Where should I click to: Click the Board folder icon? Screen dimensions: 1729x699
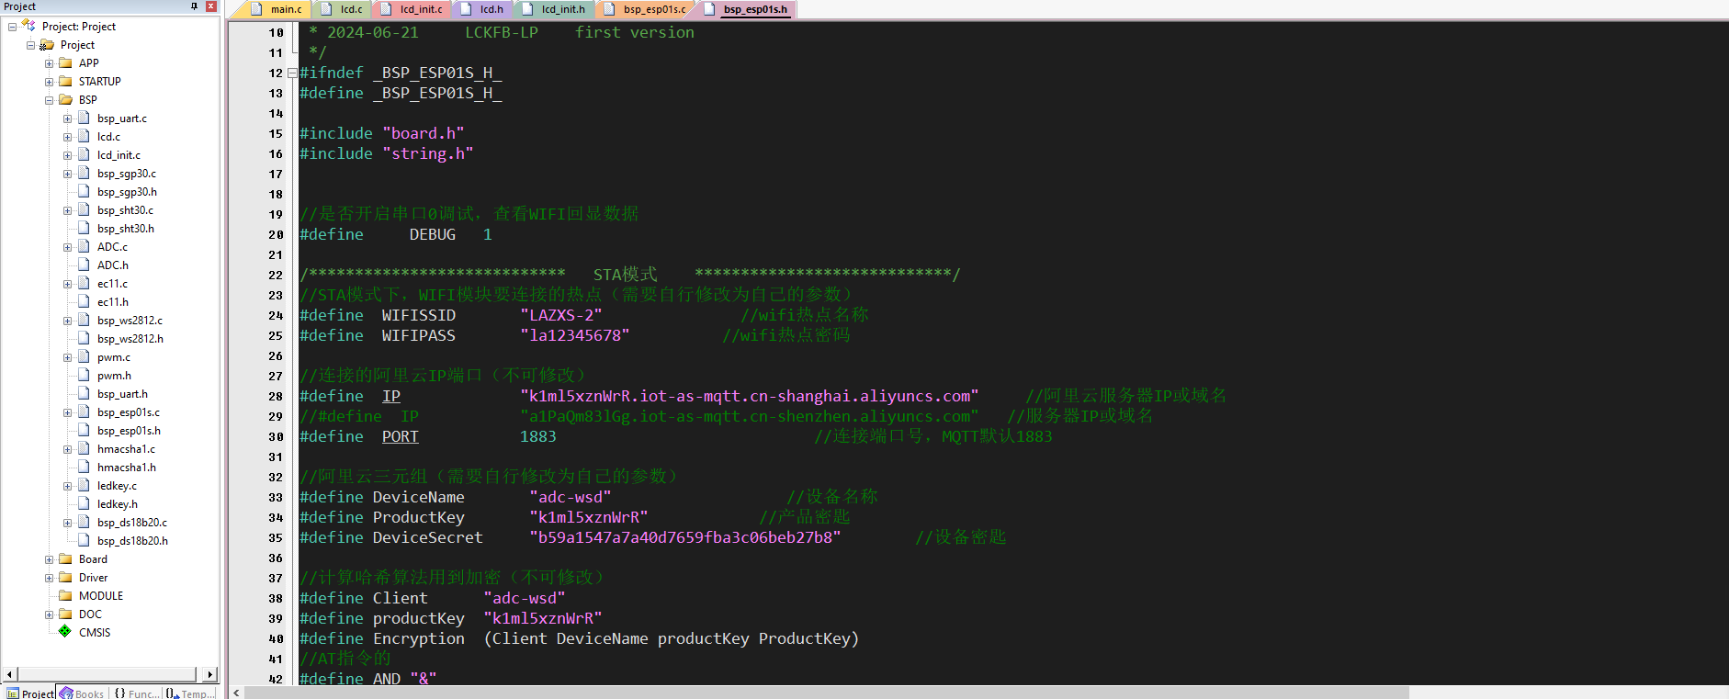(65, 559)
